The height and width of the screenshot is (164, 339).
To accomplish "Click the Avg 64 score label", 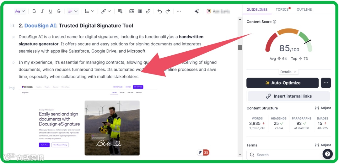I will pyautogui.click(x=278, y=59).
